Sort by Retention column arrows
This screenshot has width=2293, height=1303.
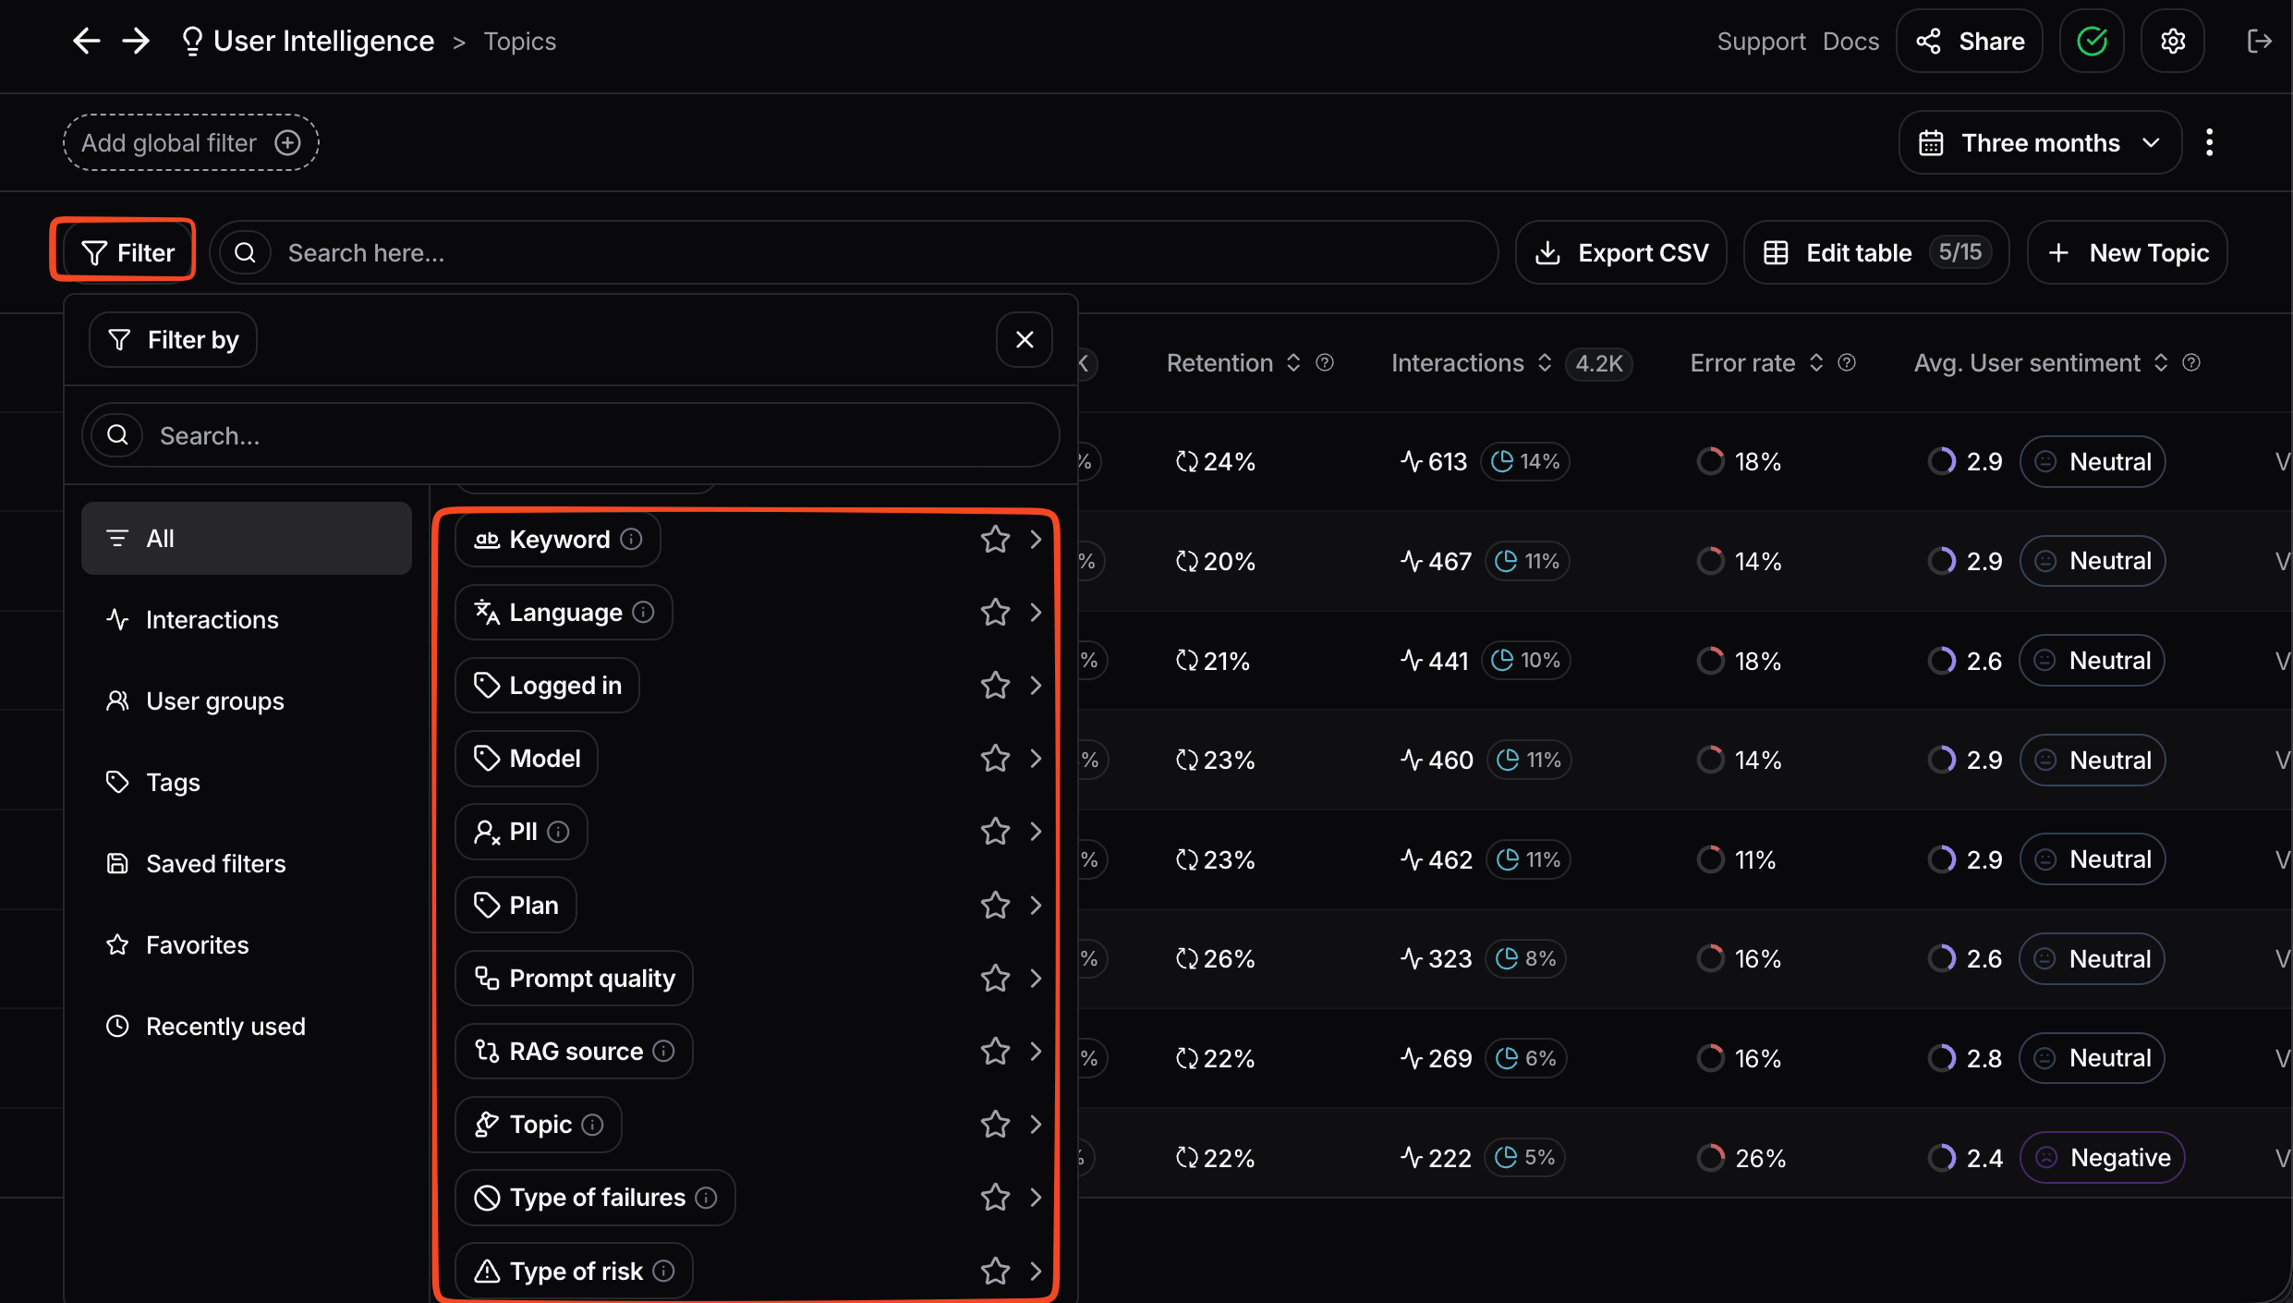(1293, 362)
